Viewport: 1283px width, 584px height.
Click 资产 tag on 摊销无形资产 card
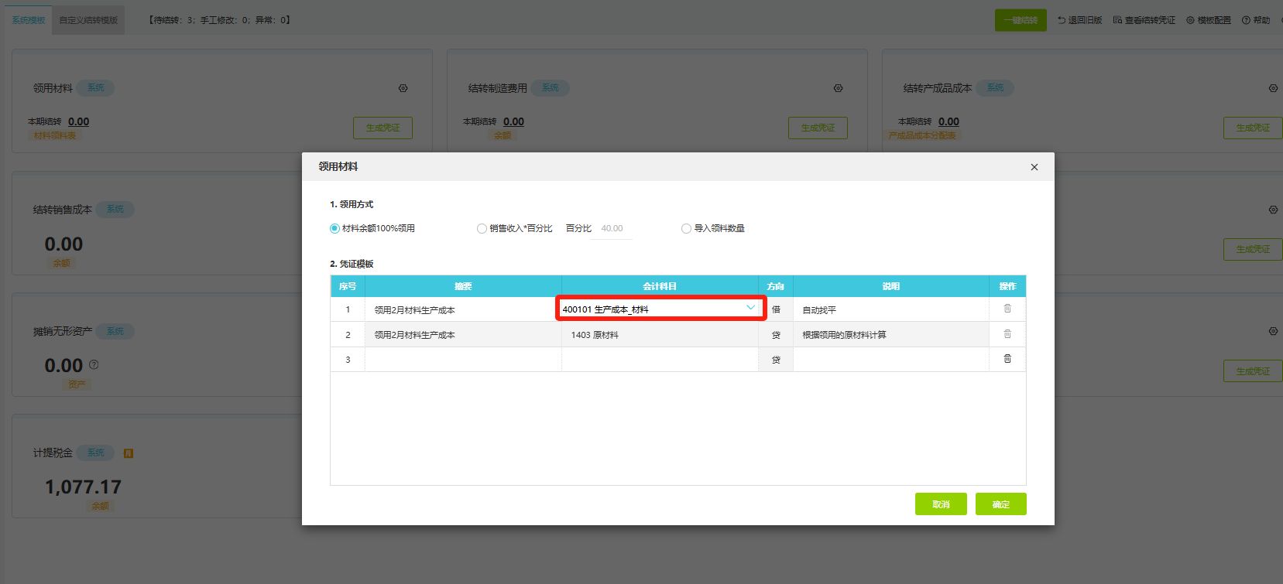click(x=77, y=384)
